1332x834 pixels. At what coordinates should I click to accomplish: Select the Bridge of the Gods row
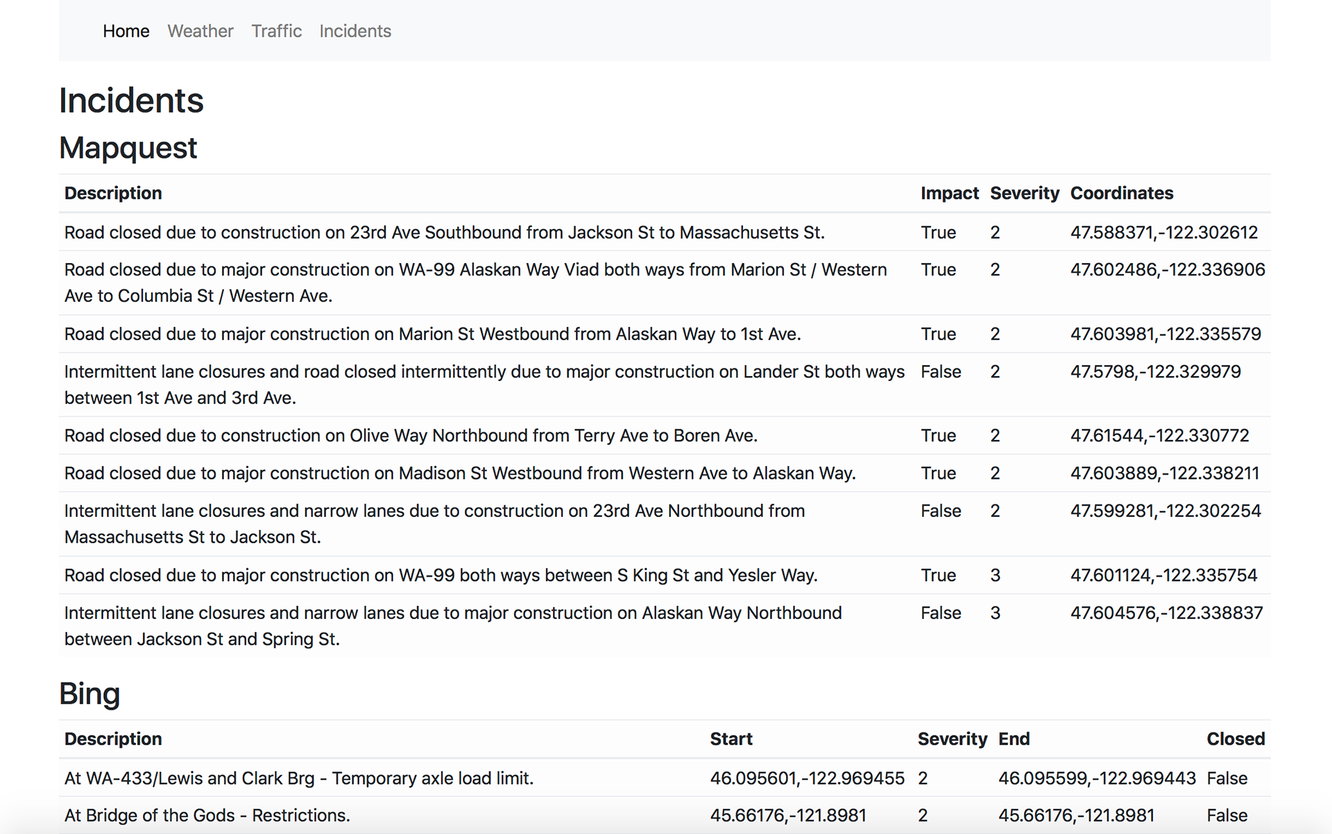tap(207, 815)
